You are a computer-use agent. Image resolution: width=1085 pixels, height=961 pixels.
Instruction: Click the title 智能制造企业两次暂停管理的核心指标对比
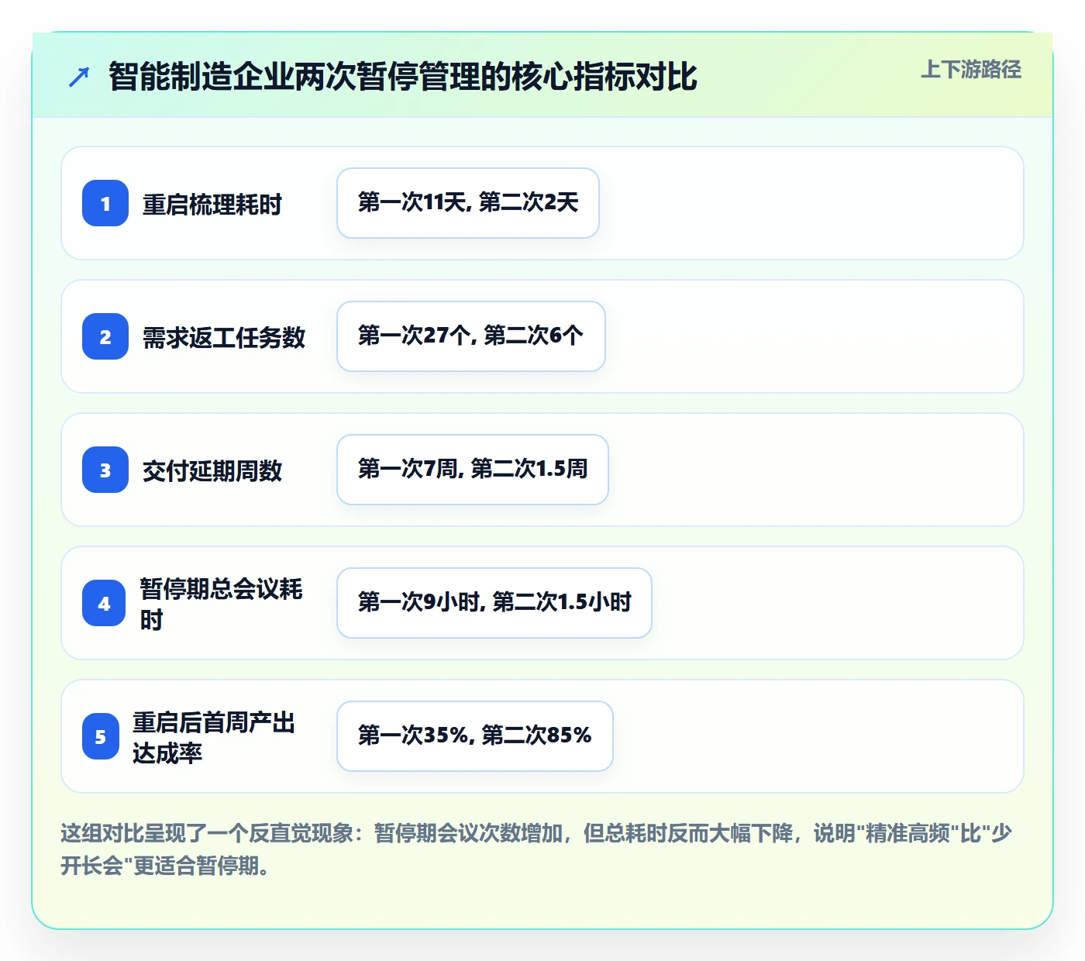pos(403,77)
